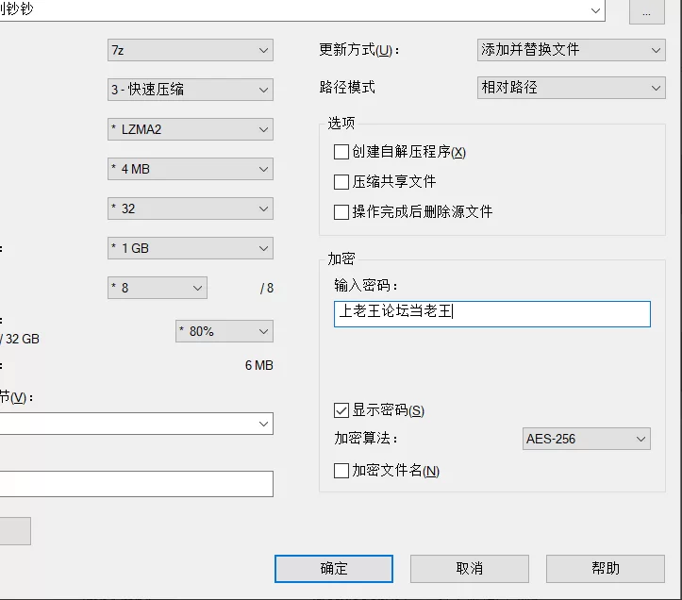Enable the 创建自解压程序 checkbox
The width and height of the screenshot is (682, 600).
pyautogui.click(x=341, y=152)
